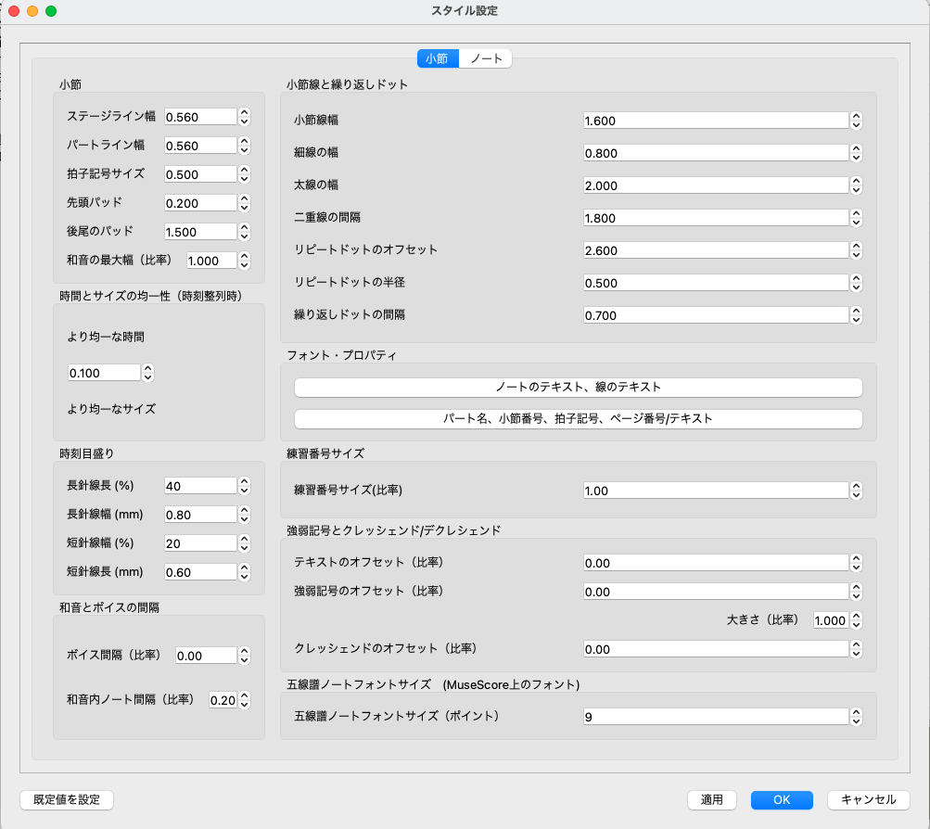Open パート名、小節番号 font properties button
930x829 pixels.
[578, 418]
